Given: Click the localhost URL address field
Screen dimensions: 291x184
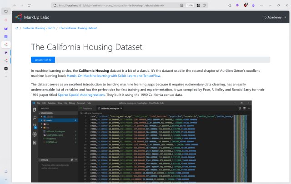Looking at the screenshot, I should pos(111,5).
